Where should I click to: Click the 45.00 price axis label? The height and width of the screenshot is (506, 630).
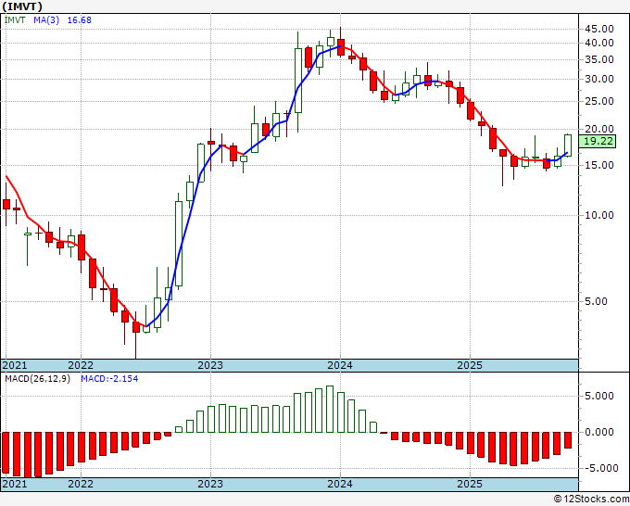click(598, 28)
